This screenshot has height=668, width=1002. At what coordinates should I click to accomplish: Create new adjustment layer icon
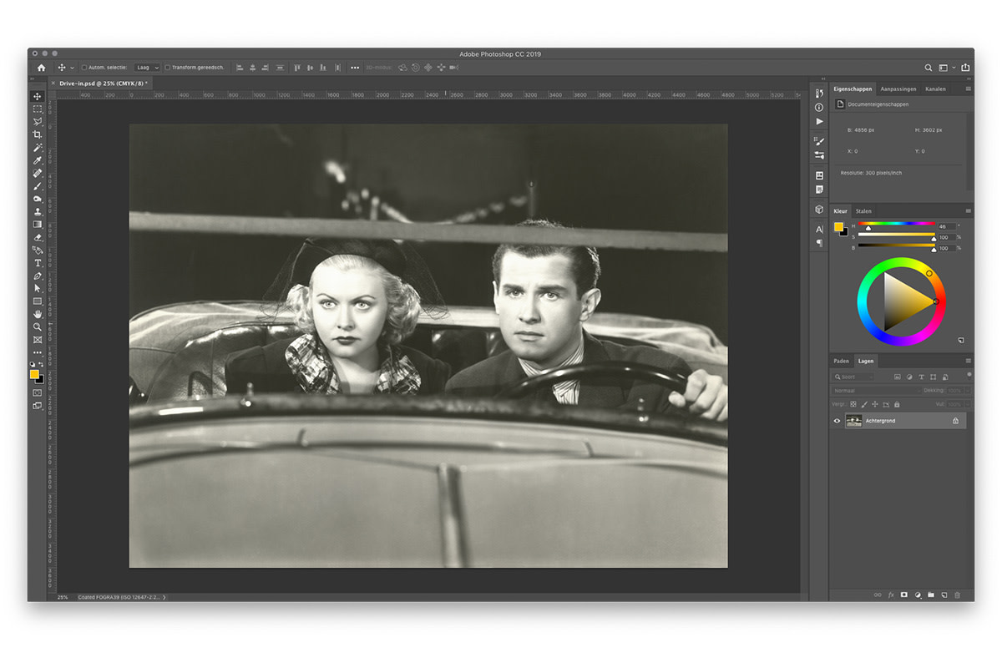coord(918,595)
